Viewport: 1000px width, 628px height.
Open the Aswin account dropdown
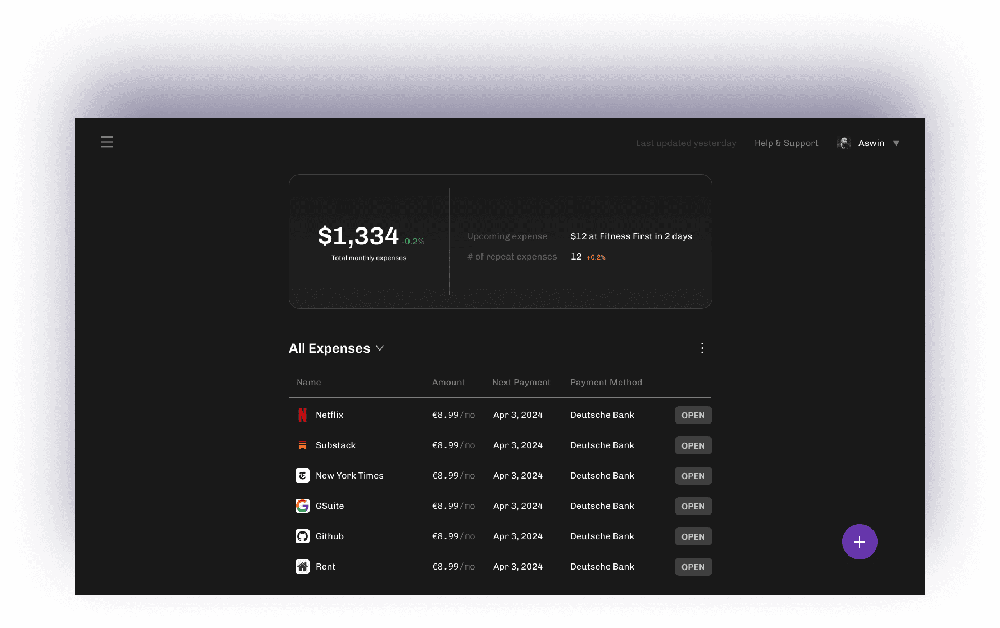[896, 143]
